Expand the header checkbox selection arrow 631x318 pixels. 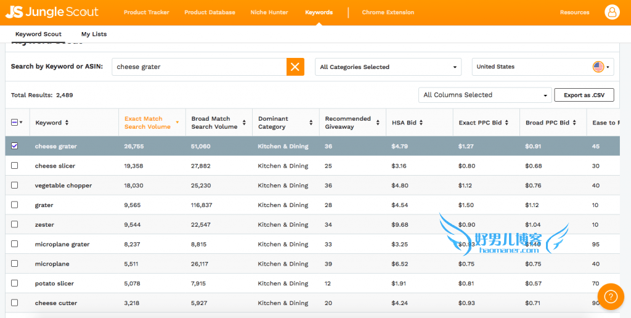(21, 123)
